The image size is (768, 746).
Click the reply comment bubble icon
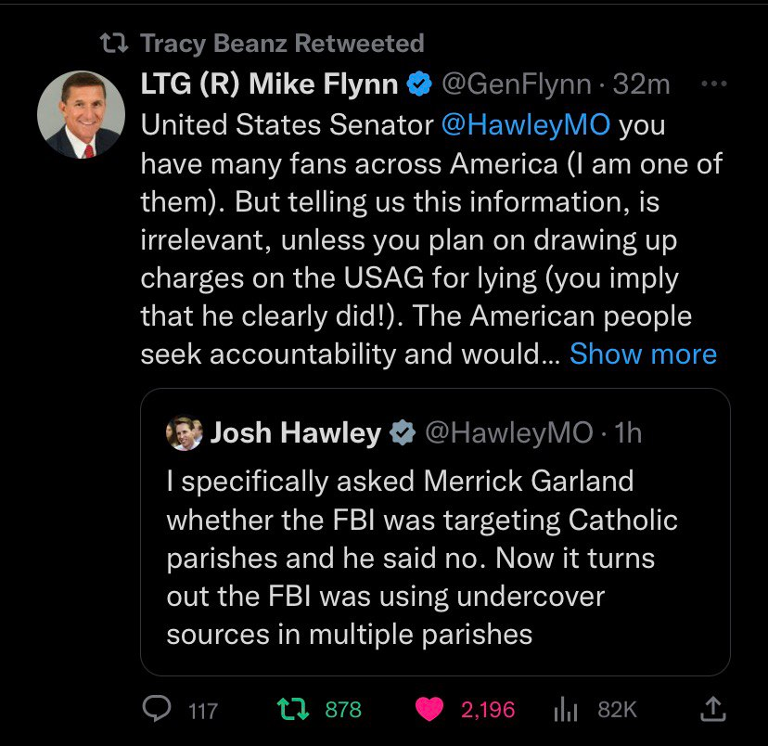(x=155, y=710)
